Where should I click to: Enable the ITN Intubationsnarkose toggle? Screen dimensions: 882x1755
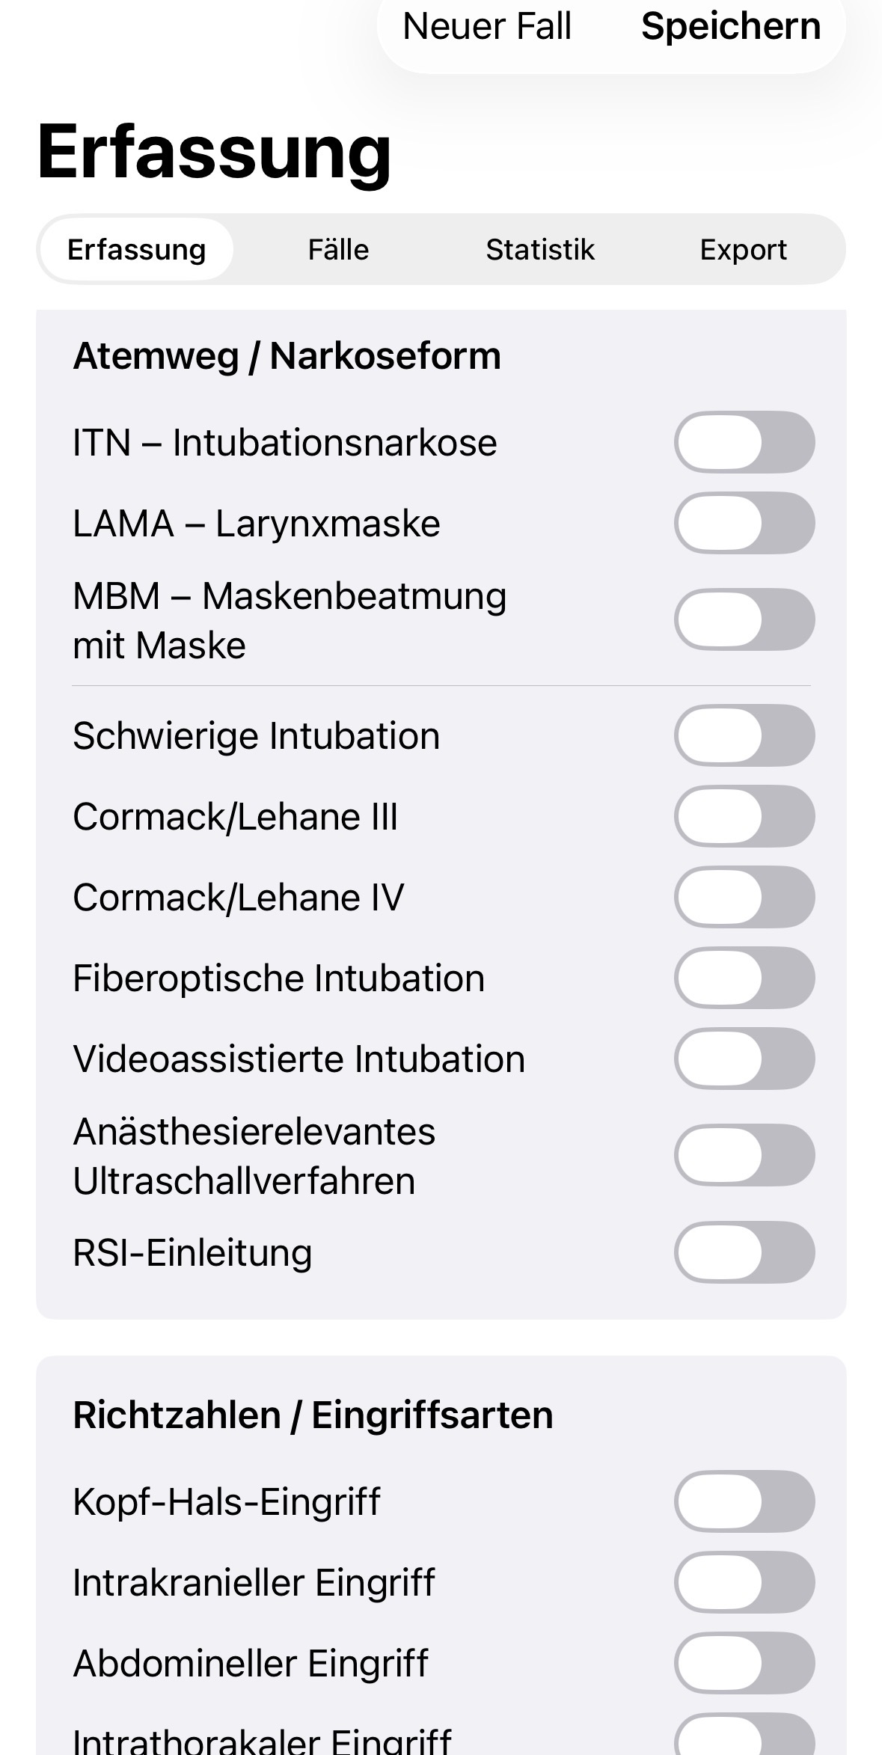pyautogui.click(x=744, y=442)
